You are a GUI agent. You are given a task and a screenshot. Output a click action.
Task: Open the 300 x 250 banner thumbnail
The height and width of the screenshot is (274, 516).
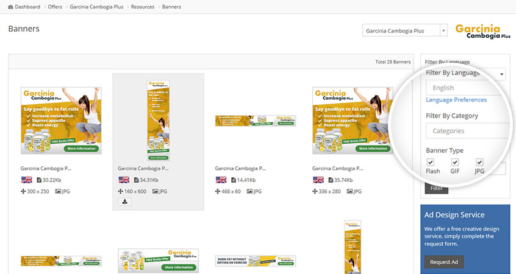[61, 121]
